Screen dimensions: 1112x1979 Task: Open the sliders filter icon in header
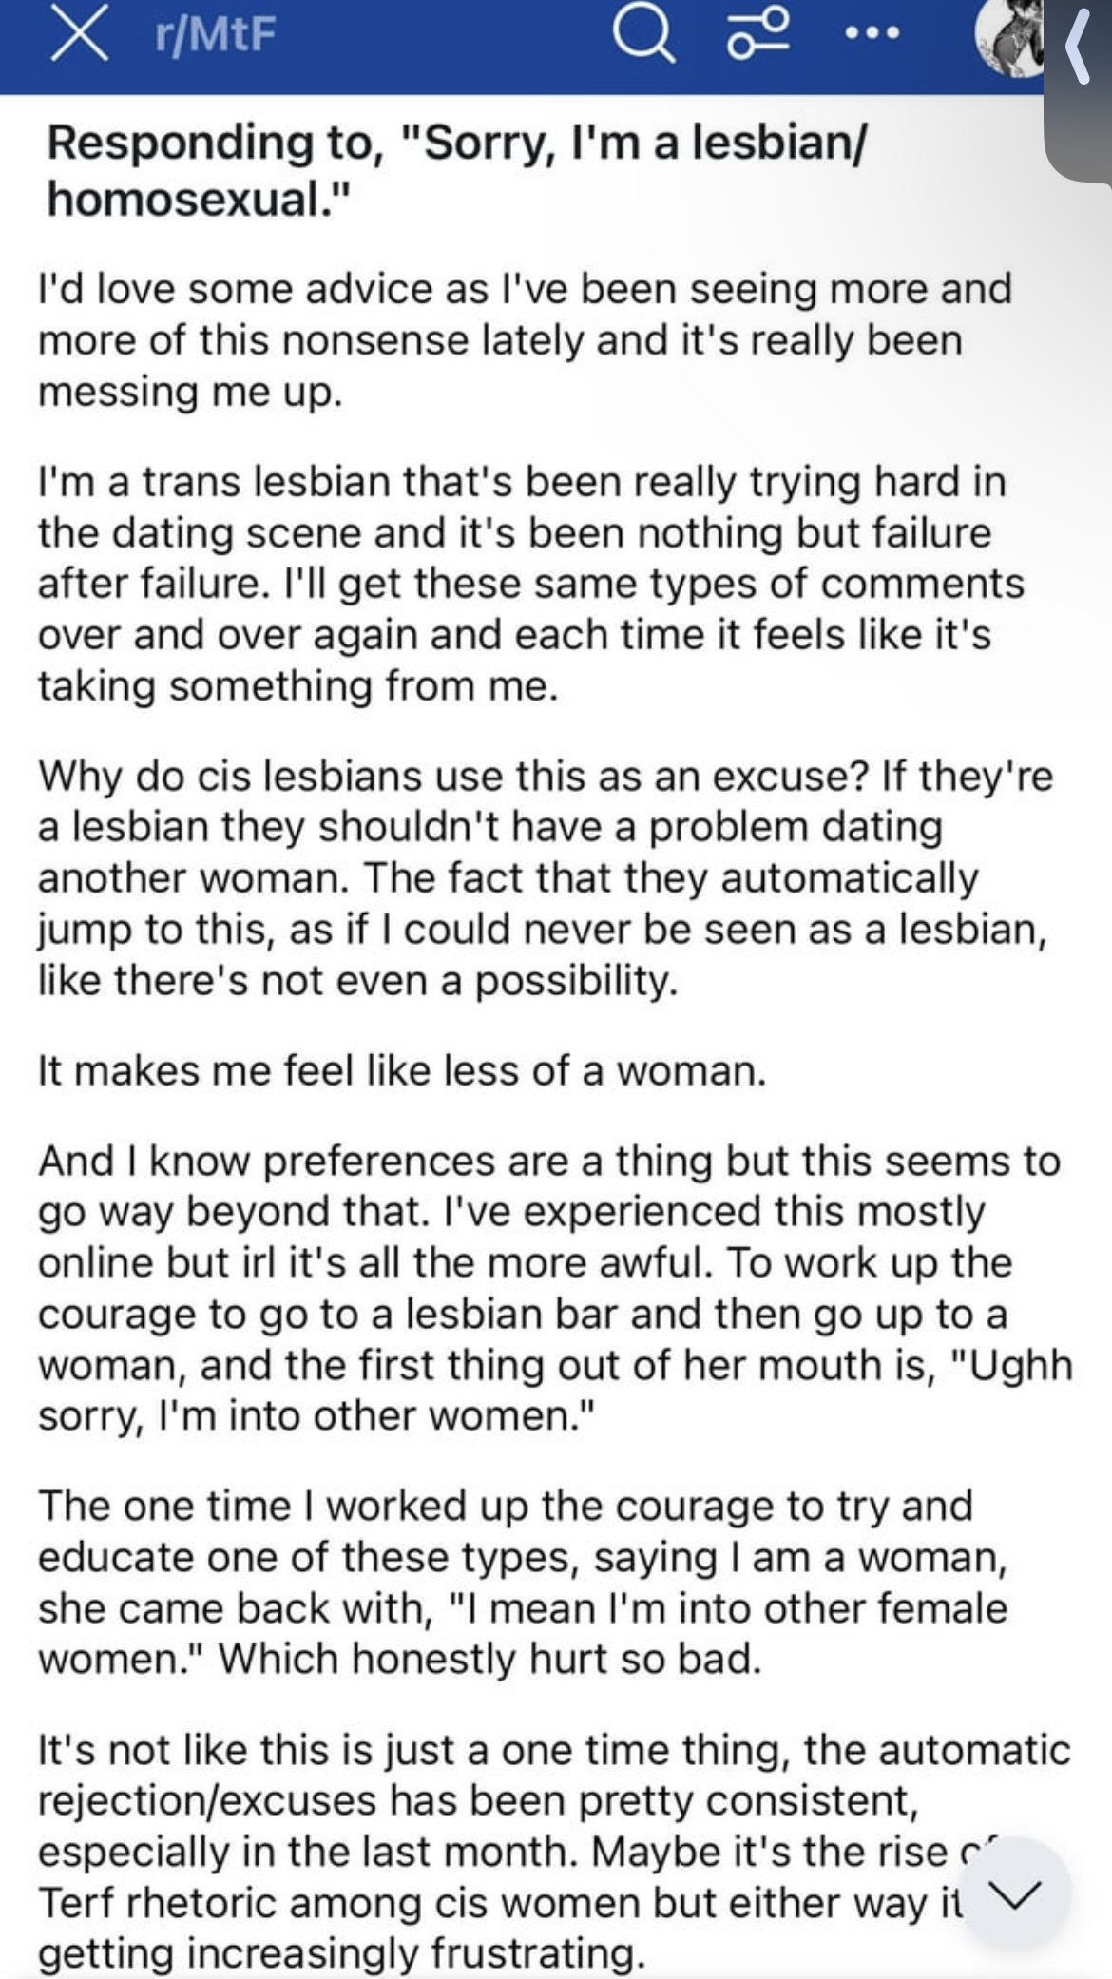point(757,35)
